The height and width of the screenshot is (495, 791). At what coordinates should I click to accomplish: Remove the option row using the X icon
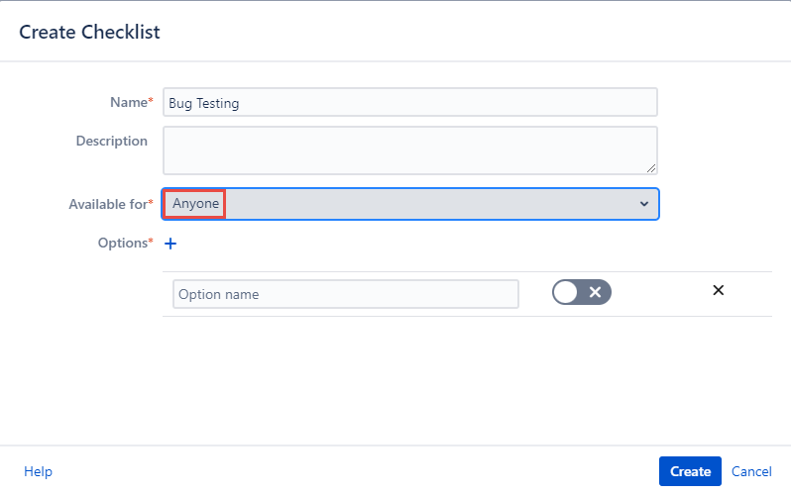[x=719, y=291]
